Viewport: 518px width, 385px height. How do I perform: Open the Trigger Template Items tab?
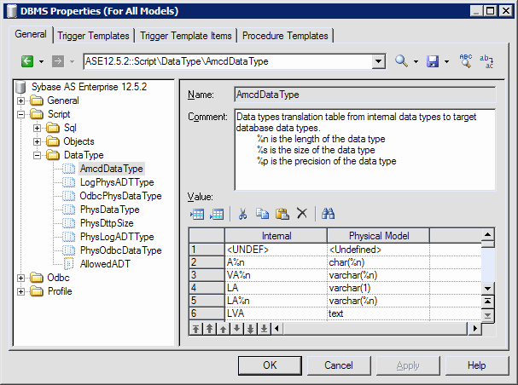click(x=186, y=36)
